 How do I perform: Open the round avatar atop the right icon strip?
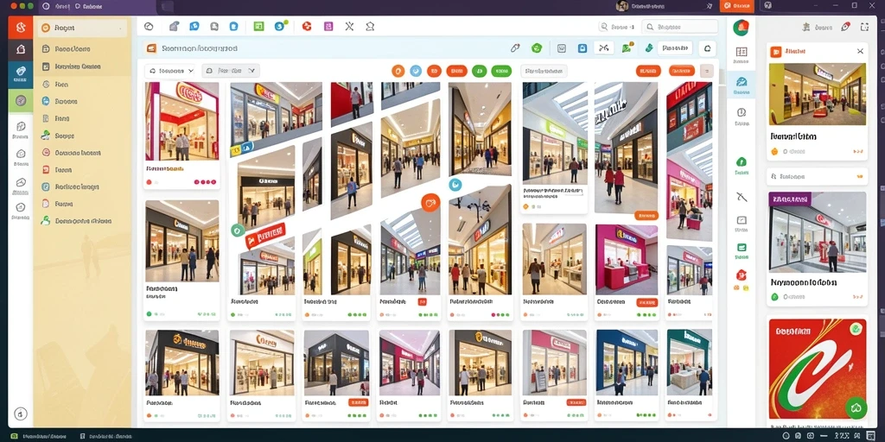(741, 28)
